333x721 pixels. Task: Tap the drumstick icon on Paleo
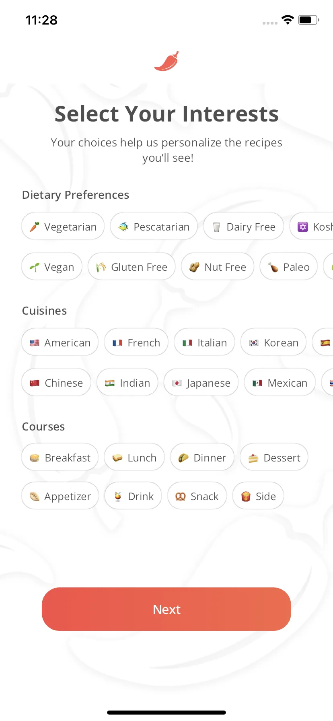pos(273,267)
